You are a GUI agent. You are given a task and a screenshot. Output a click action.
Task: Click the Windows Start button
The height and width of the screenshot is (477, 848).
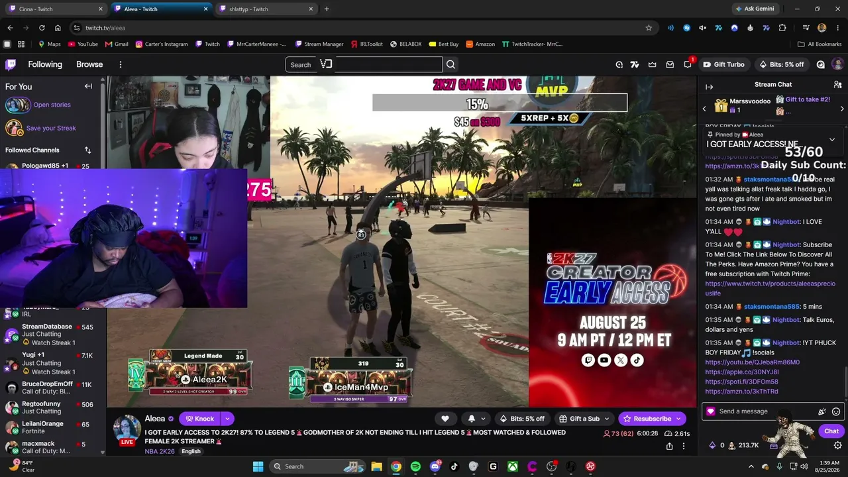coord(258,466)
